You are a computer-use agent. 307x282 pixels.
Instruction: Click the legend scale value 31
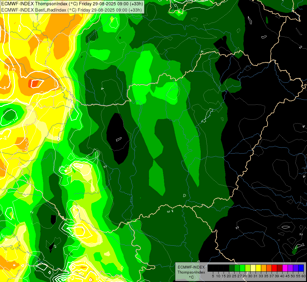coord(256,276)
